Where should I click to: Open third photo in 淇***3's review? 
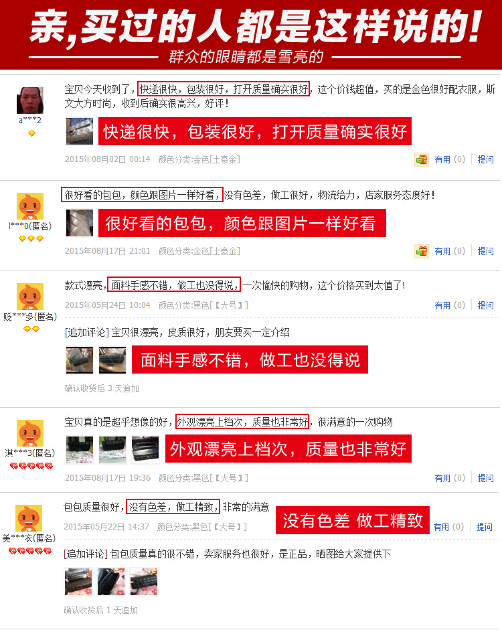point(145,449)
